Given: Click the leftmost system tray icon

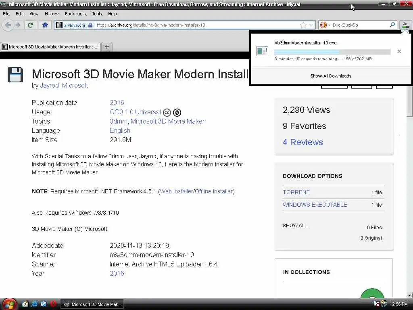Looking at the screenshot, I should tap(376, 304).
